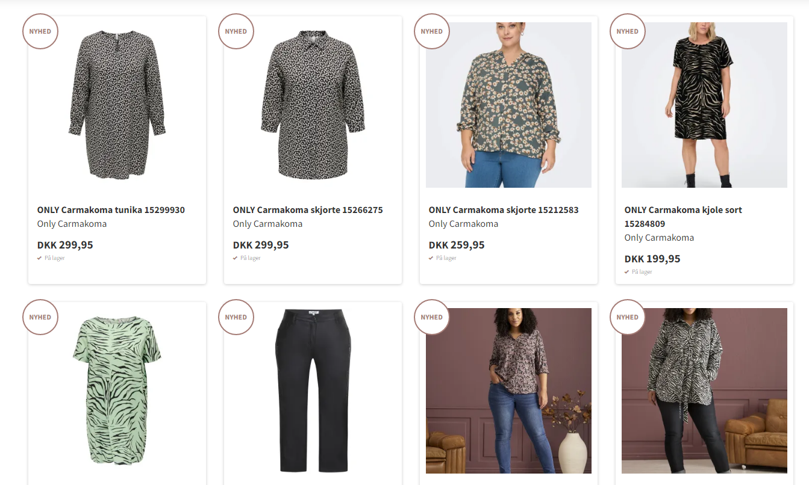View black zebra dress model photo

704,105
